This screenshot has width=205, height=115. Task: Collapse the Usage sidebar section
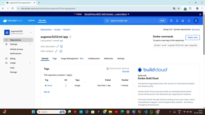tap(30, 63)
